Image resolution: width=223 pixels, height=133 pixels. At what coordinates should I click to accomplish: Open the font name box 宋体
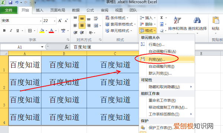pos(22,21)
